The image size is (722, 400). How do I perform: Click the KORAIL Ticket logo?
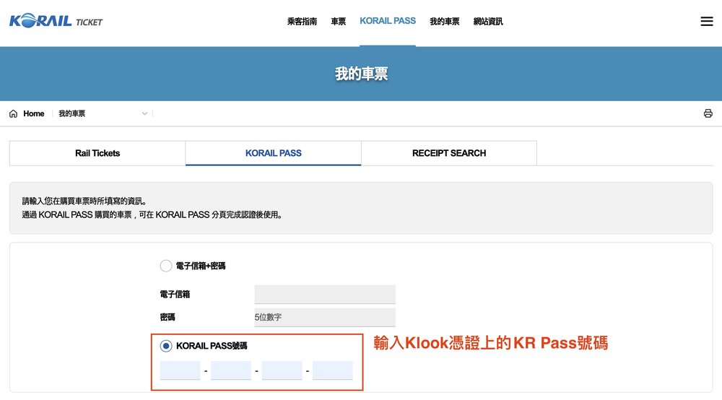pos(56,21)
